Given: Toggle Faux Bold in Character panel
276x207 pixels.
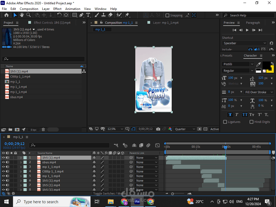Looking at the screenshot, I should [230, 115].
